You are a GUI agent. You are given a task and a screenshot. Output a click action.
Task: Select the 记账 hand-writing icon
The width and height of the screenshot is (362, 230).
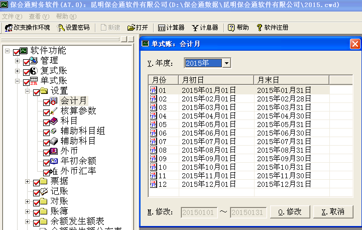click(x=44, y=191)
